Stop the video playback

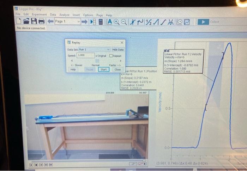tap(36, 165)
